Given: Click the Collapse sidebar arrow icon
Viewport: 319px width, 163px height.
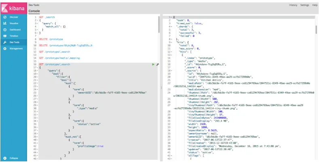Looking at the screenshot, I should point(5,158).
